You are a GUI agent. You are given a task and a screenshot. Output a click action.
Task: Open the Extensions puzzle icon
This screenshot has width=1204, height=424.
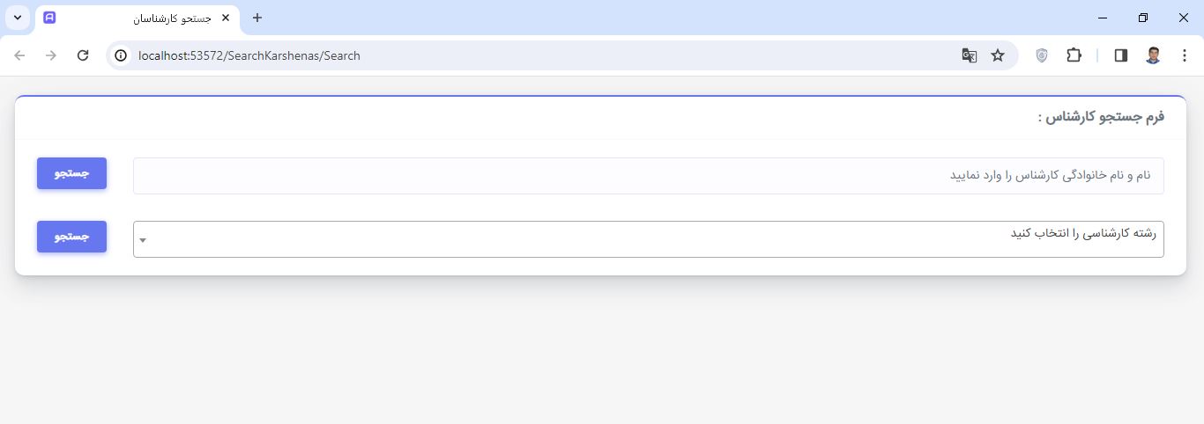1074,55
